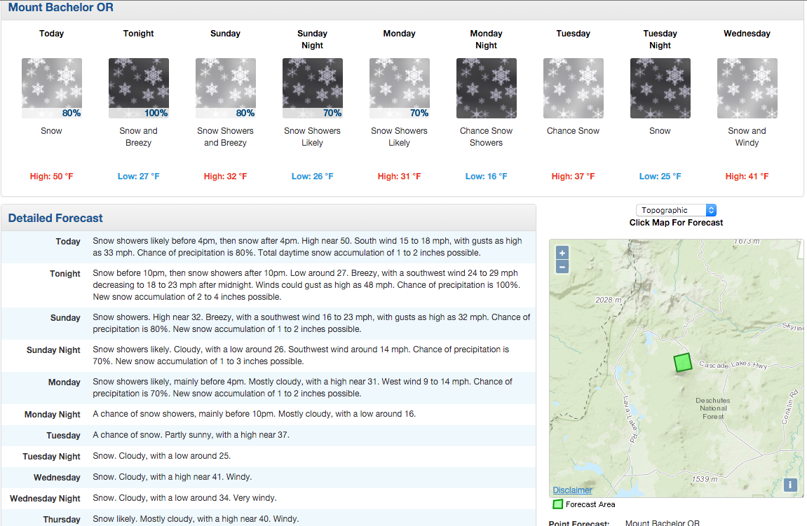This screenshot has height=526, width=807.
Task: Click the Today snow forecast icon
Action: pyautogui.click(x=51, y=88)
